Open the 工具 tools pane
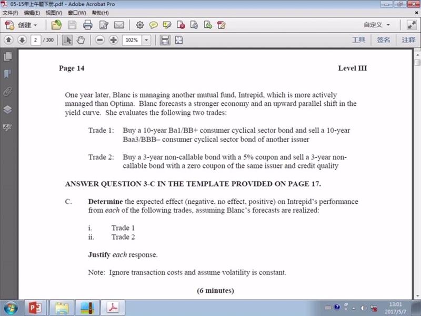The width and height of the screenshot is (421, 316). point(358,40)
